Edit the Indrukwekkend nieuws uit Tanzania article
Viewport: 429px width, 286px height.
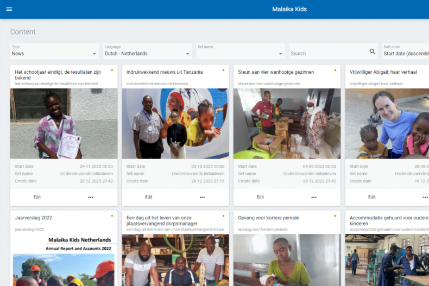(x=149, y=197)
